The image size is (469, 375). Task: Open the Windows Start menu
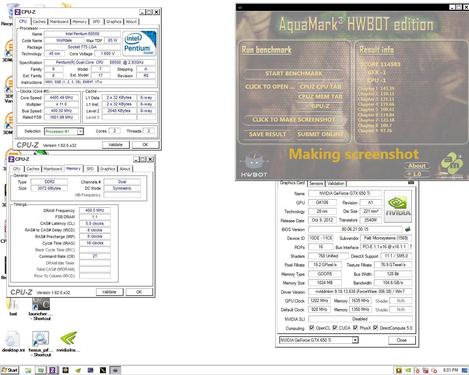tap(10, 370)
